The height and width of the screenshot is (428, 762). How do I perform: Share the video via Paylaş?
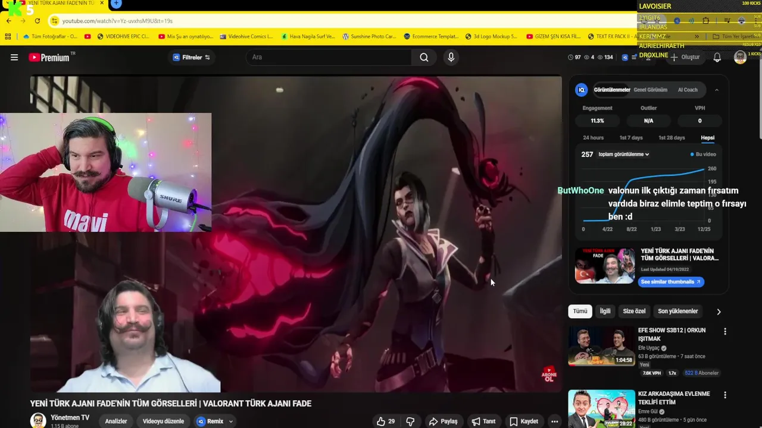[x=444, y=421]
